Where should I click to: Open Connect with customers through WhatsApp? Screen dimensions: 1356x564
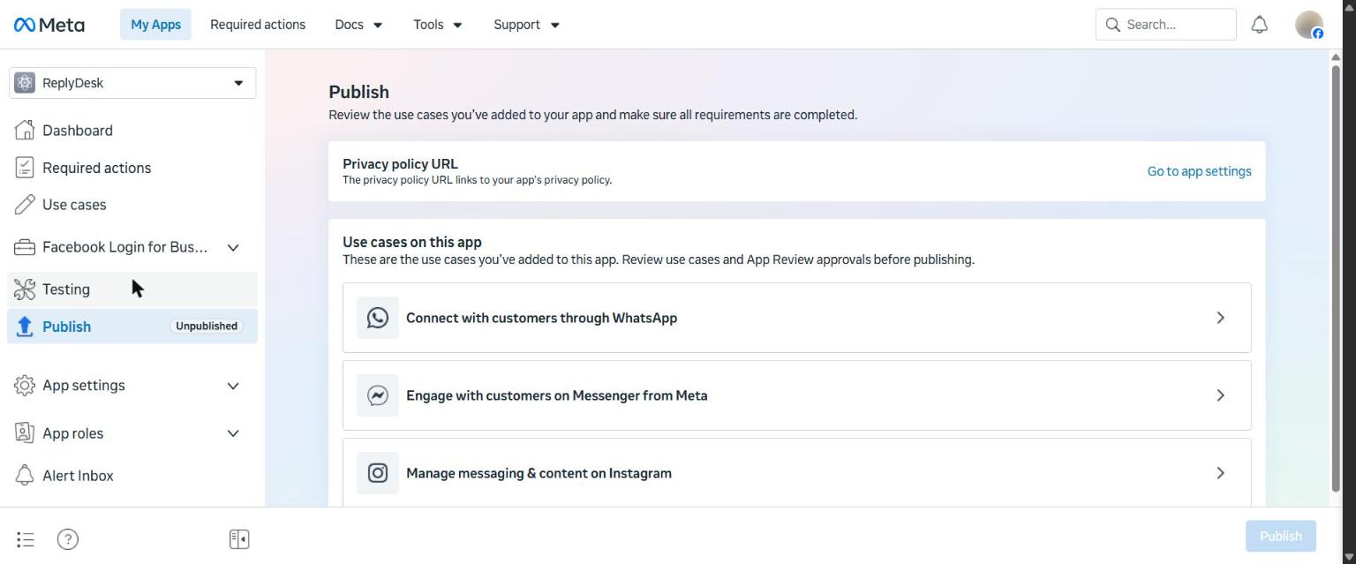click(x=796, y=318)
